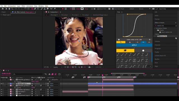Image resolution: width=179 pixels, height=101 pixels.
Task: Switch to the Project panel tab
Action: [x=4, y=12]
